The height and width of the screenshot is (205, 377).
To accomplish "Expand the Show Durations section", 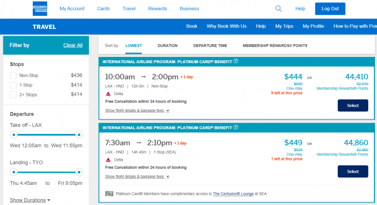I will click(x=30, y=200).
